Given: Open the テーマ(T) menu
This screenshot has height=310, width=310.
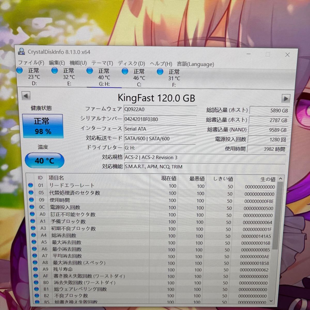Looking at the screenshot, I should tap(102, 63).
